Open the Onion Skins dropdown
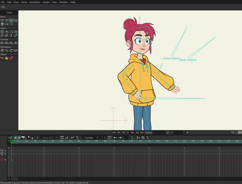Screen dimensions: 242x184 point(49,138)
